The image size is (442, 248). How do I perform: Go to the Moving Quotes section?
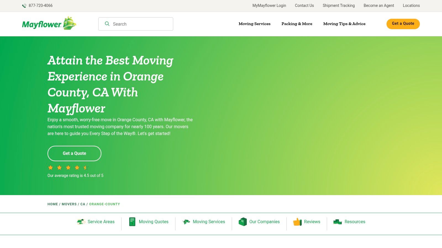pyautogui.click(x=149, y=222)
